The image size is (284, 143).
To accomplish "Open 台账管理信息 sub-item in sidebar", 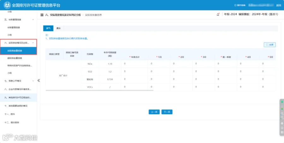I will click(x=14, y=27).
